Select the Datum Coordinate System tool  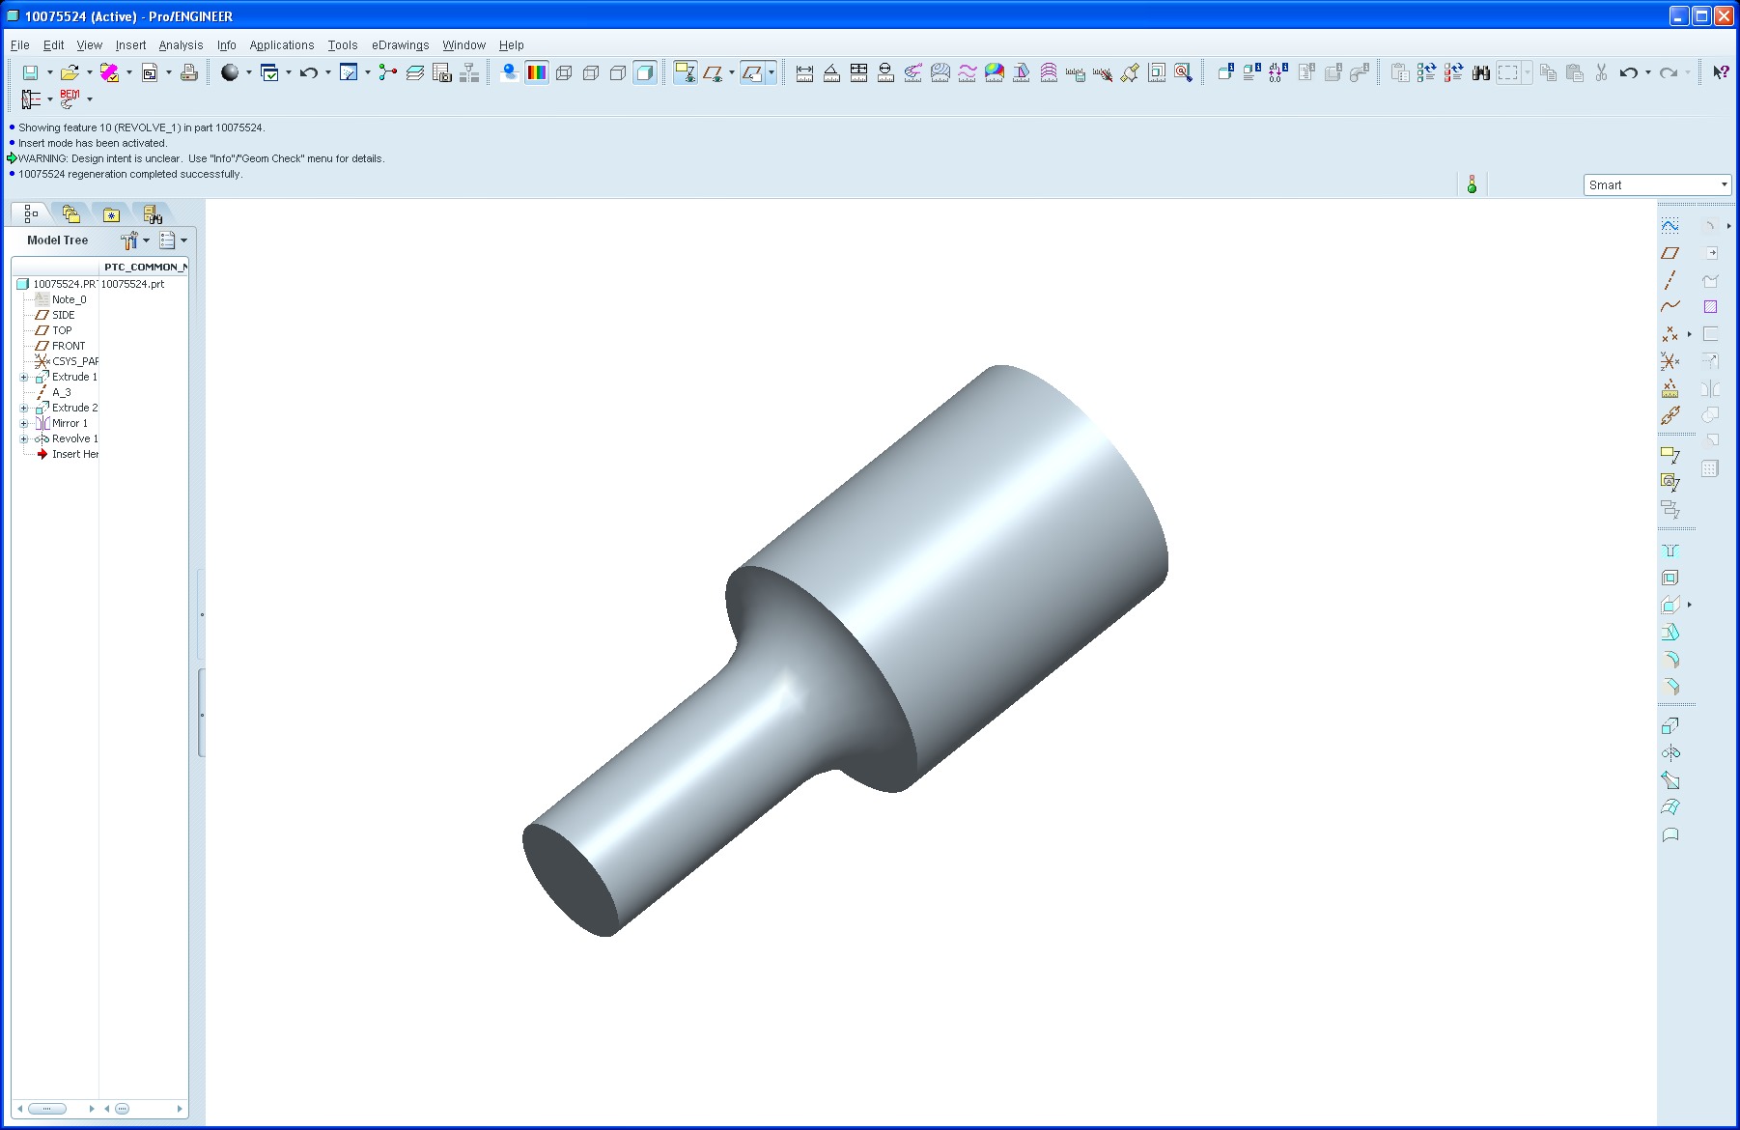click(1670, 361)
